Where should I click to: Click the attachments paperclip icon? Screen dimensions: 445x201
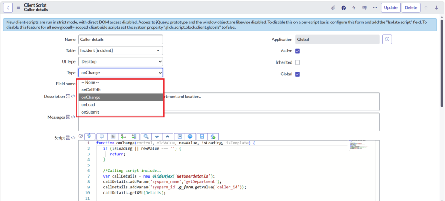pos(333,7)
